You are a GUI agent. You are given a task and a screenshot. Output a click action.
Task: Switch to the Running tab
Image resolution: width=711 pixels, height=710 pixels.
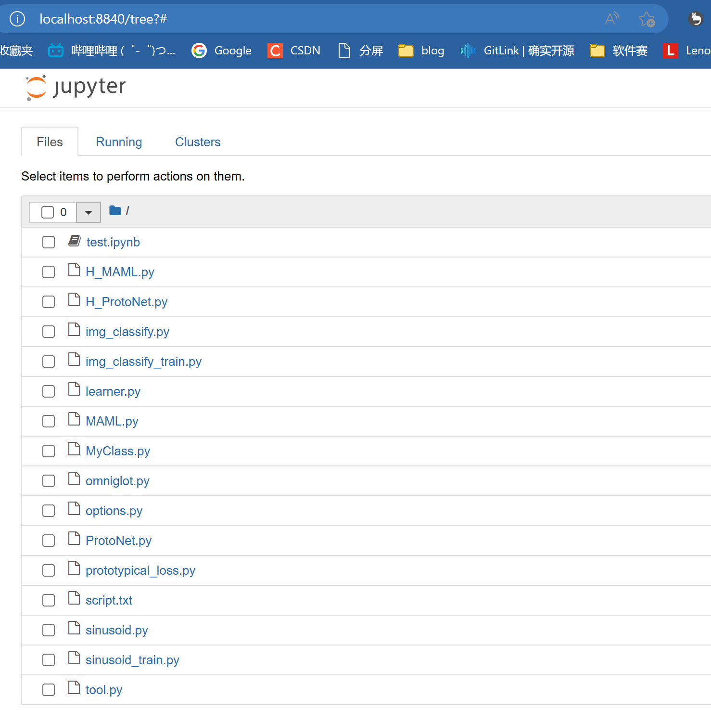[x=119, y=142]
